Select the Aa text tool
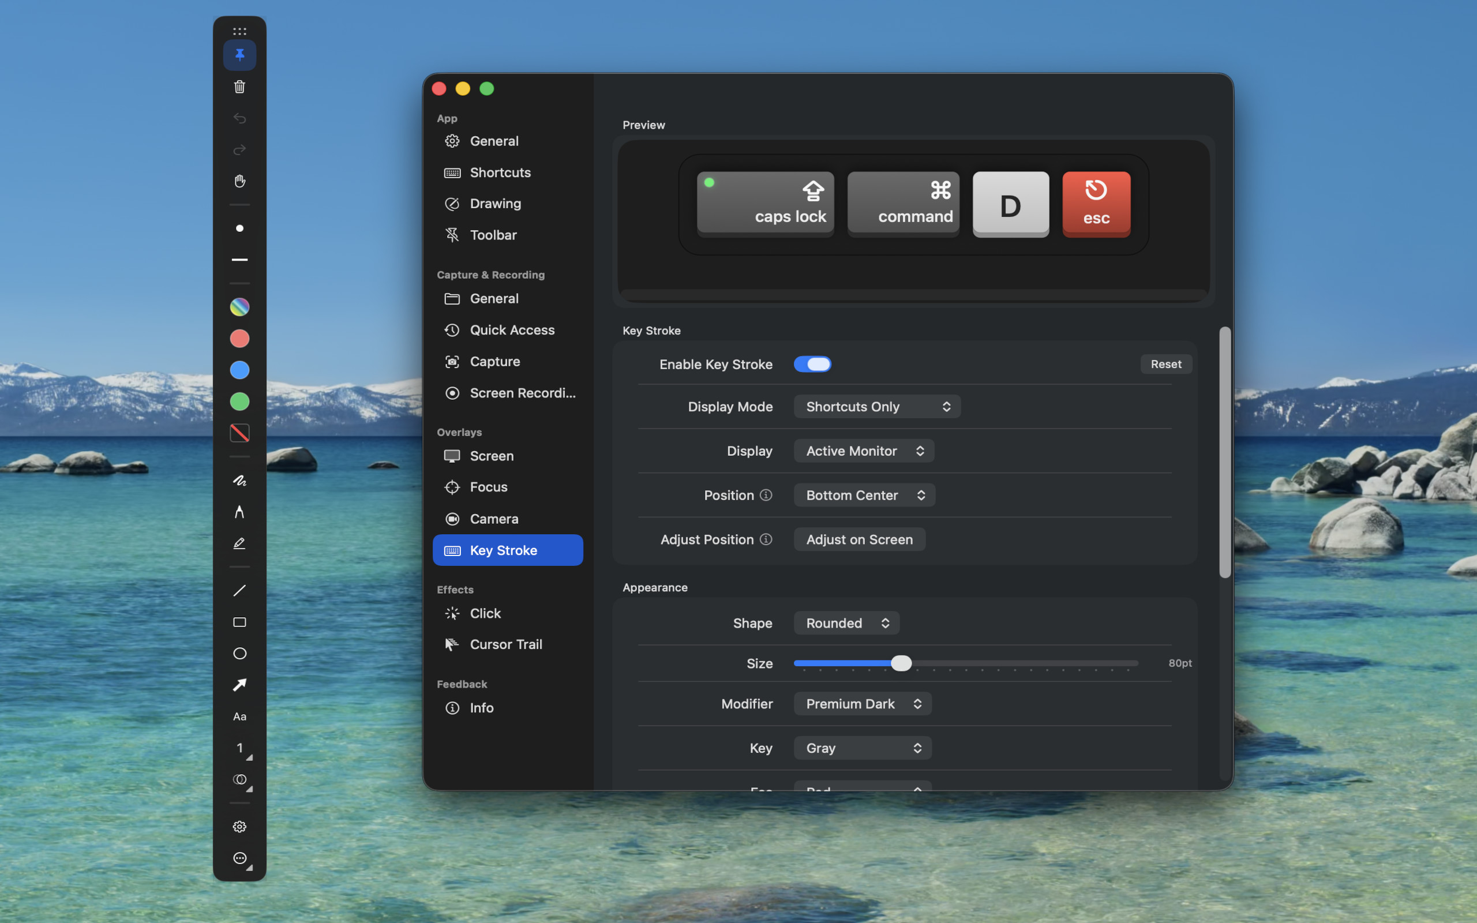Screen dimensions: 1477x923 click(x=239, y=716)
